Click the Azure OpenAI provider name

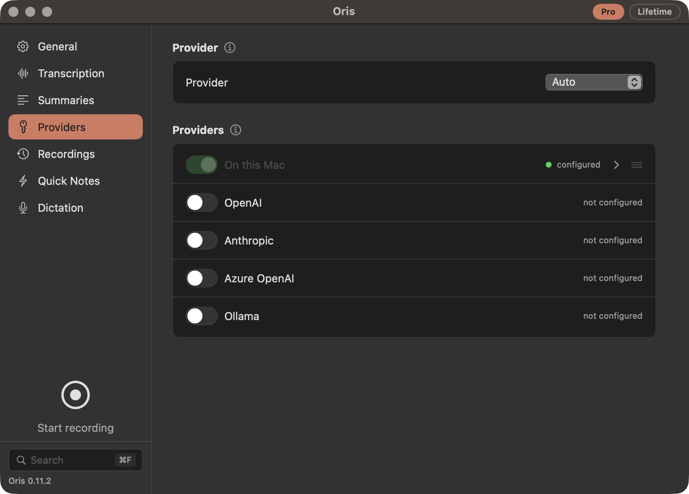click(x=259, y=279)
